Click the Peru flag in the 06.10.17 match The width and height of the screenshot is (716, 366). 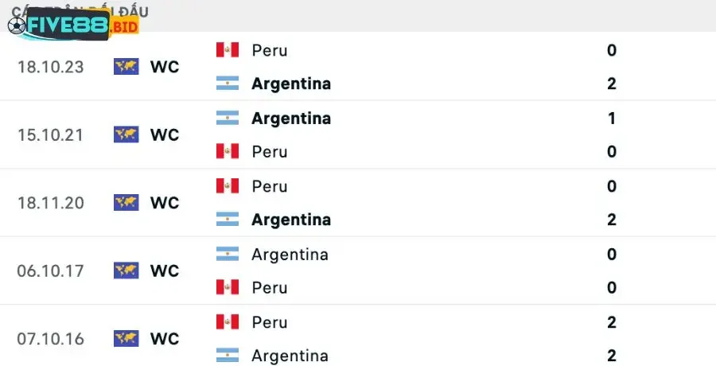tap(228, 287)
